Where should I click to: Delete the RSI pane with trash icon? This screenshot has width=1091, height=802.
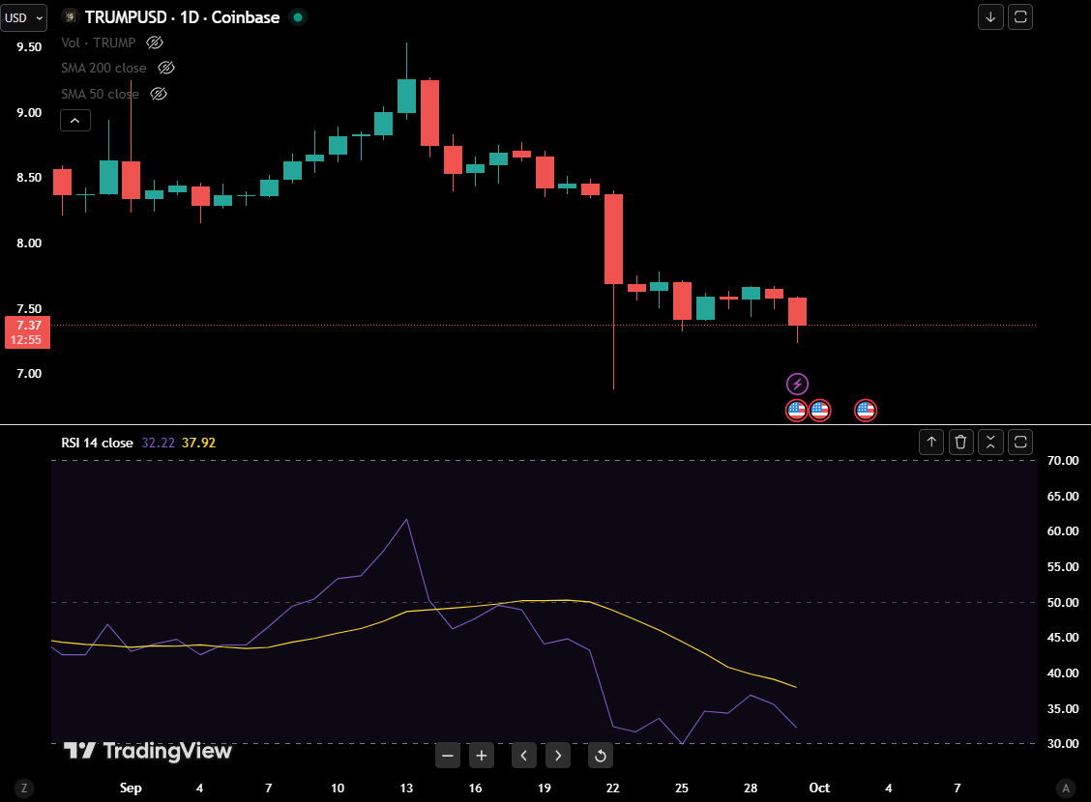[x=960, y=443]
